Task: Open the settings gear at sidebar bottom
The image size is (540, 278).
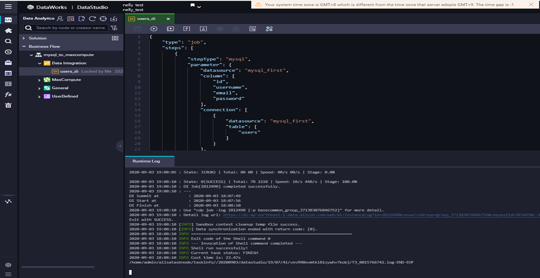Action: tap(8, 265)
